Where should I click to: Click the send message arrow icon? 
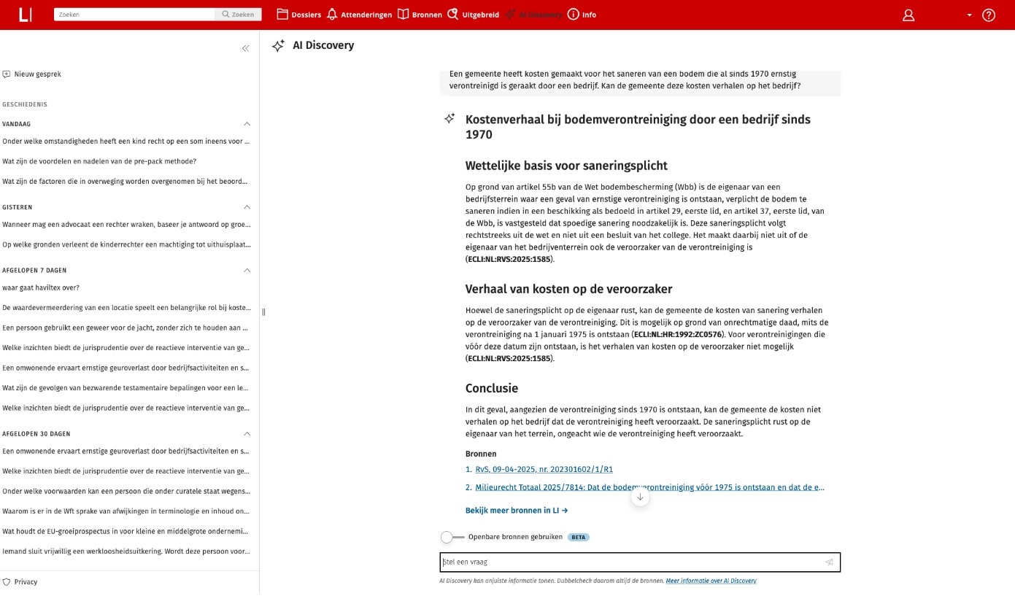829,562
